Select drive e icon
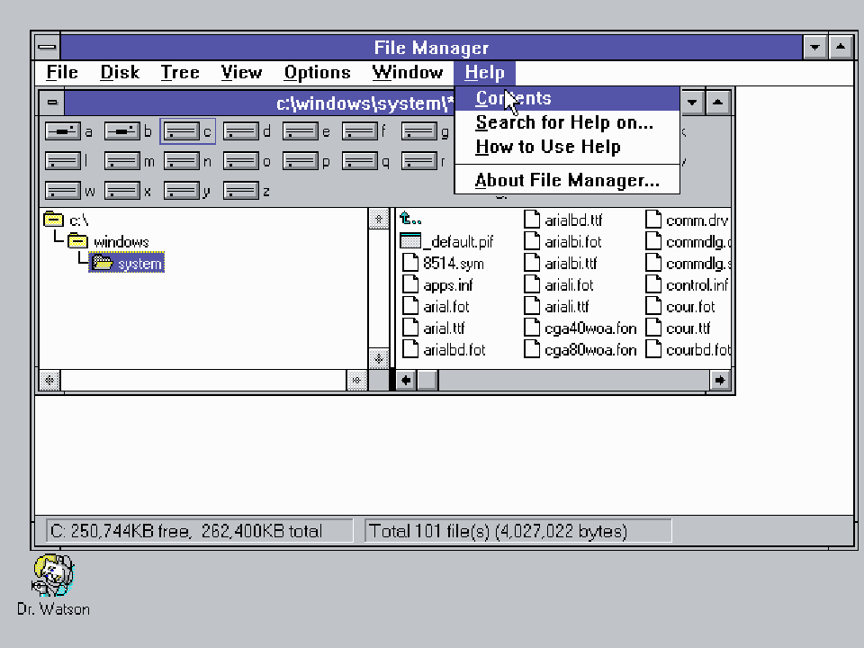 [x=301, y=131]
